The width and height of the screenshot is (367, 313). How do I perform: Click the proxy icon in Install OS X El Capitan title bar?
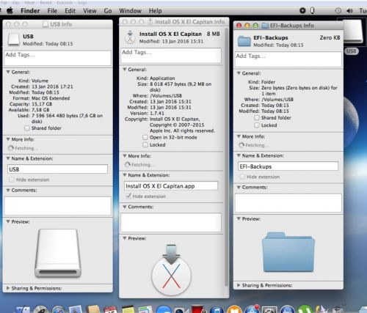click(x=150, y=22)
